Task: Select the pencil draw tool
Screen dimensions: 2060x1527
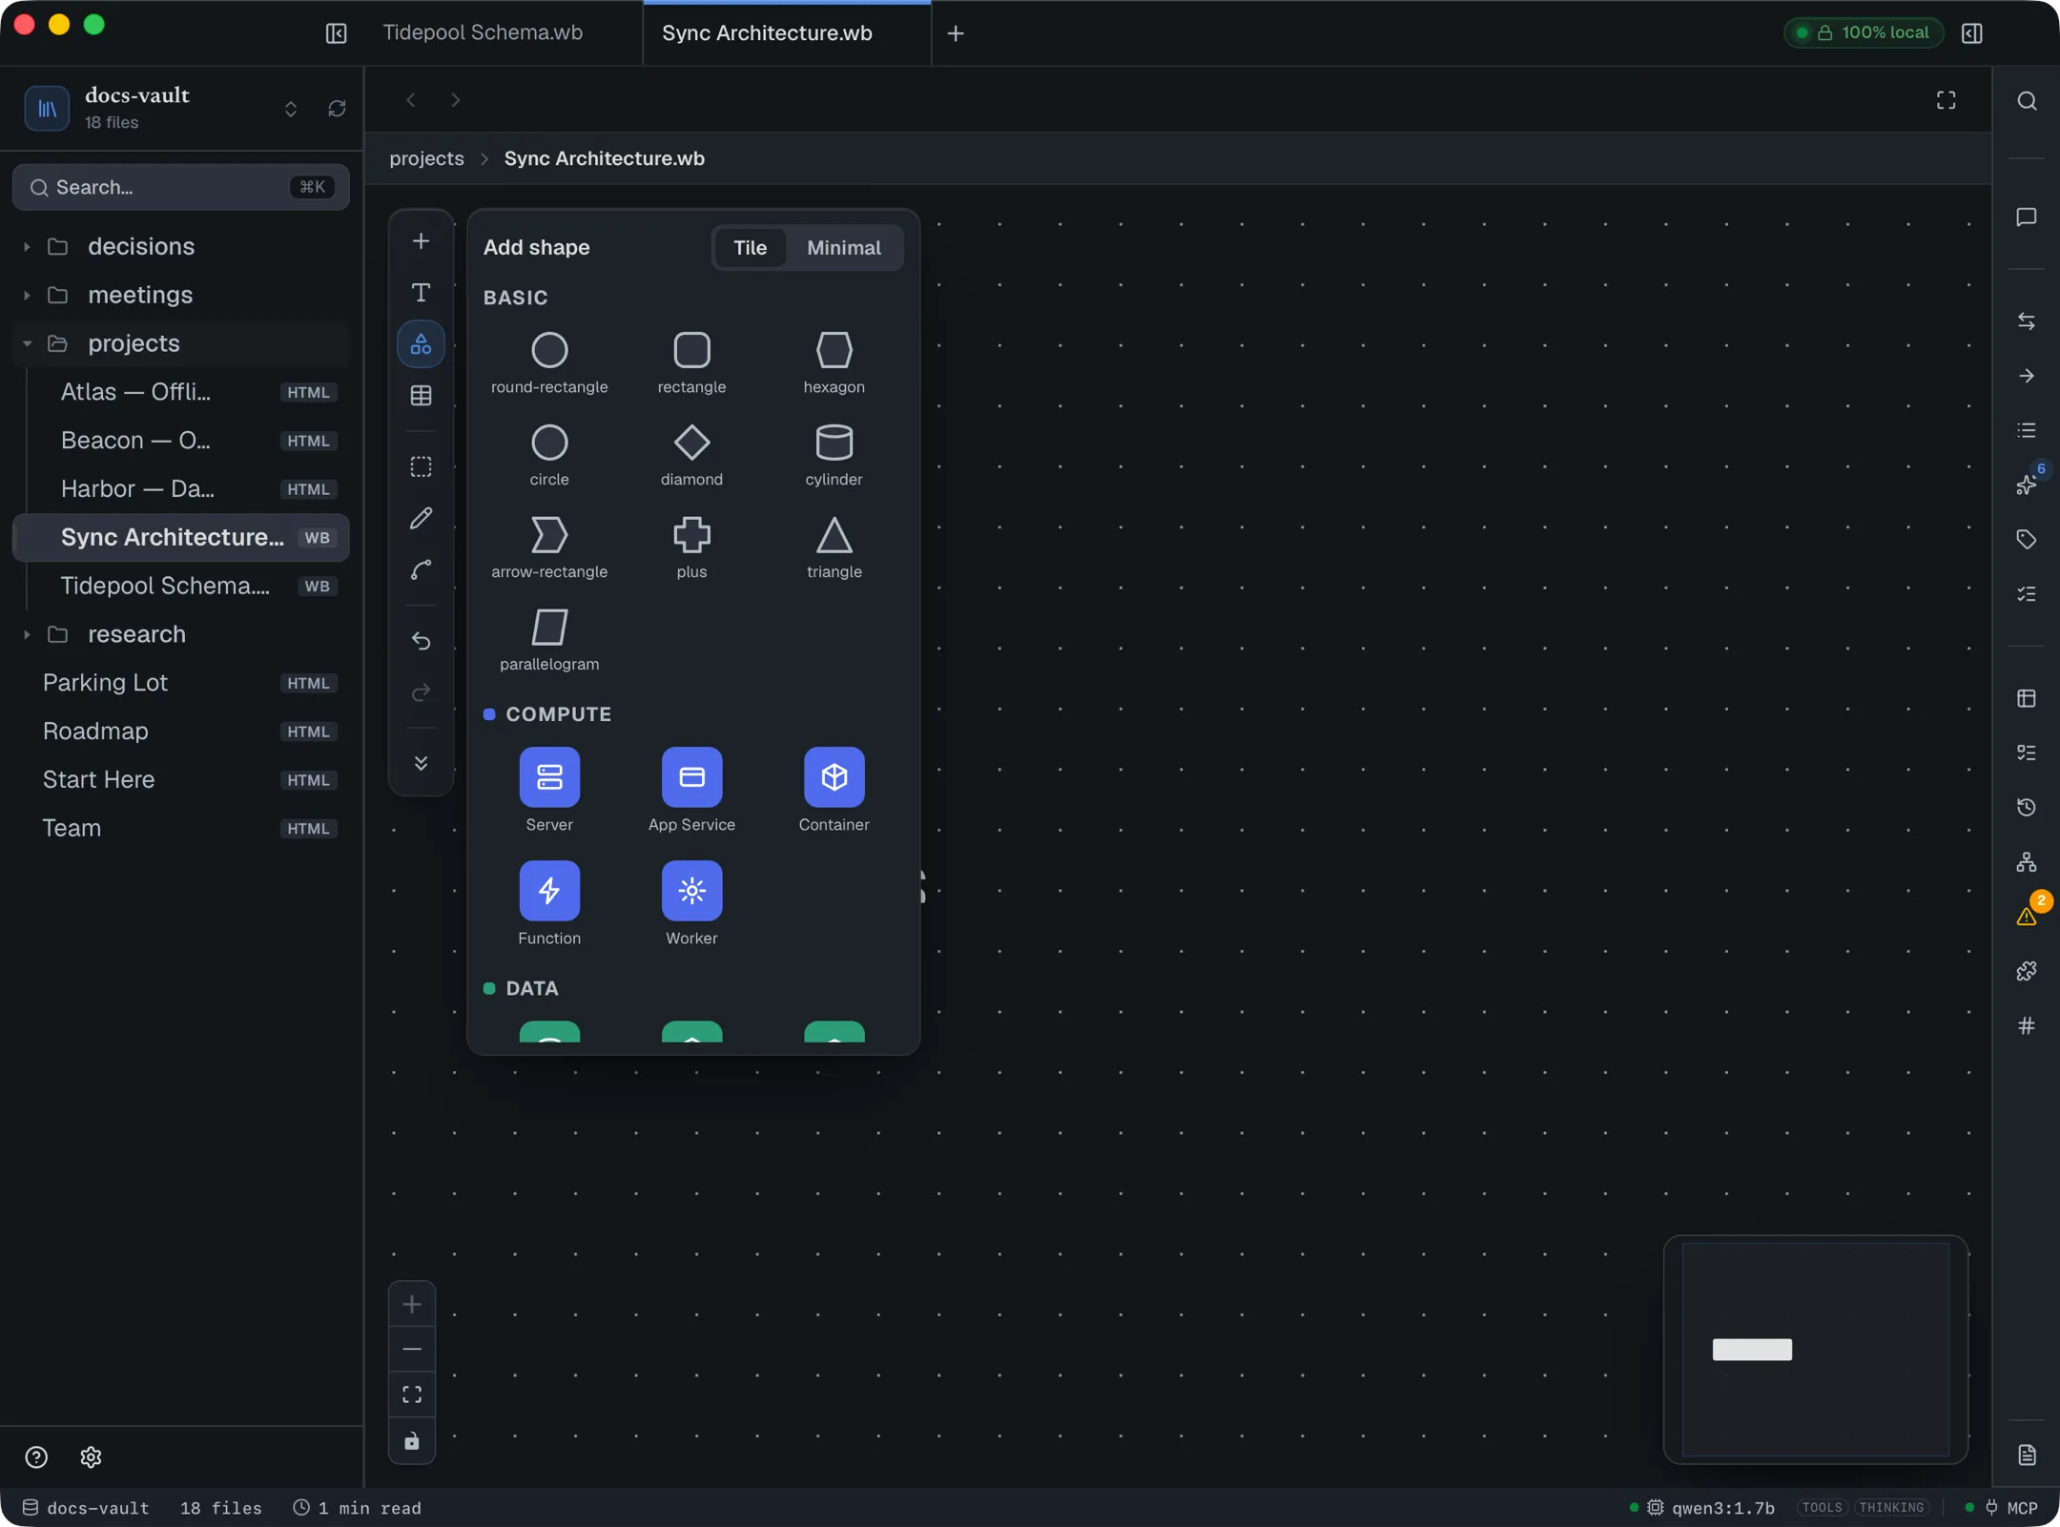Action: pyautogui.click(x=421, y=518)
